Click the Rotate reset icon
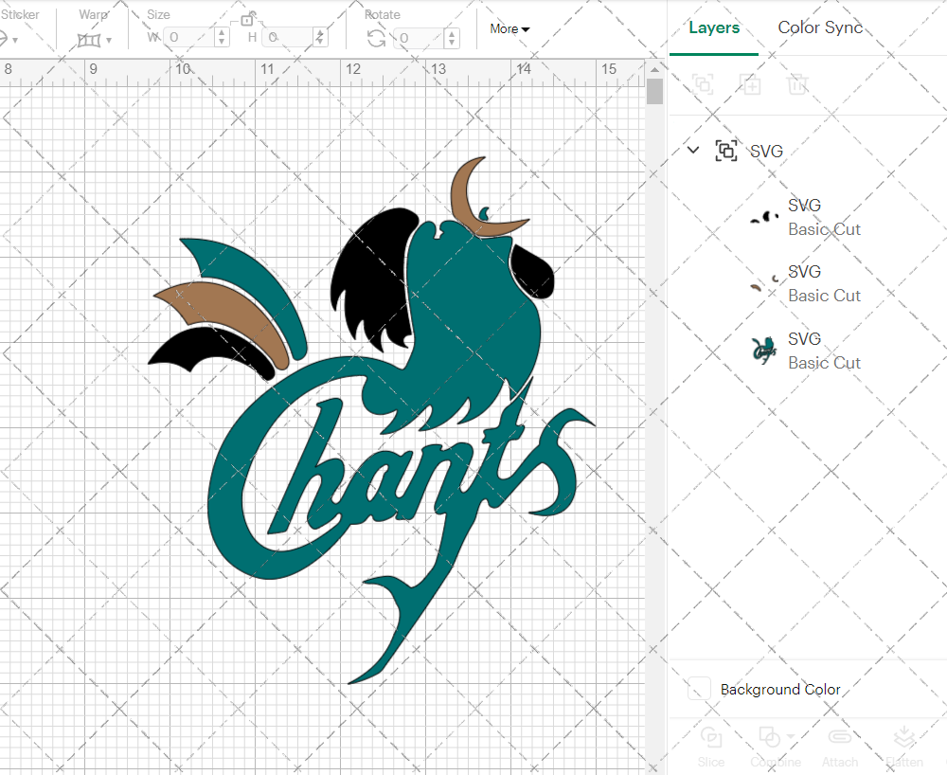The height and width of the screenshot is (775, 947). (376, 38)
